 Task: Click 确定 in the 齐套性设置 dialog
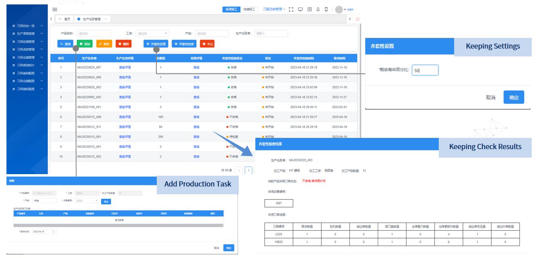point(514,98)
